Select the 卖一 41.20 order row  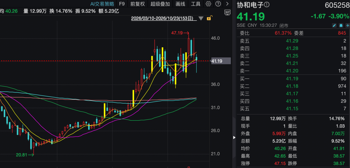[293, 71]
